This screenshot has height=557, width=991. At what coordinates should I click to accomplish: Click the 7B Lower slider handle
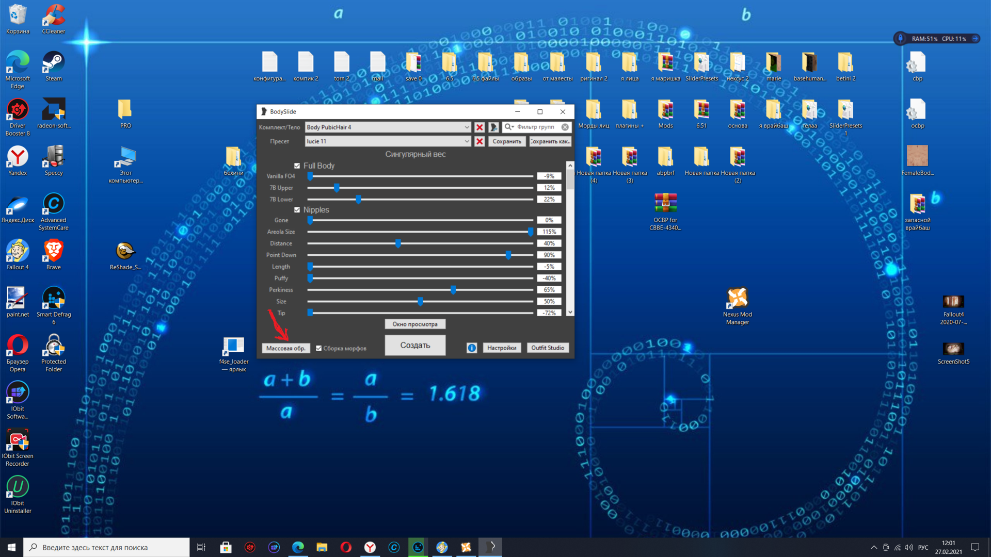click(x=359, y=200)
